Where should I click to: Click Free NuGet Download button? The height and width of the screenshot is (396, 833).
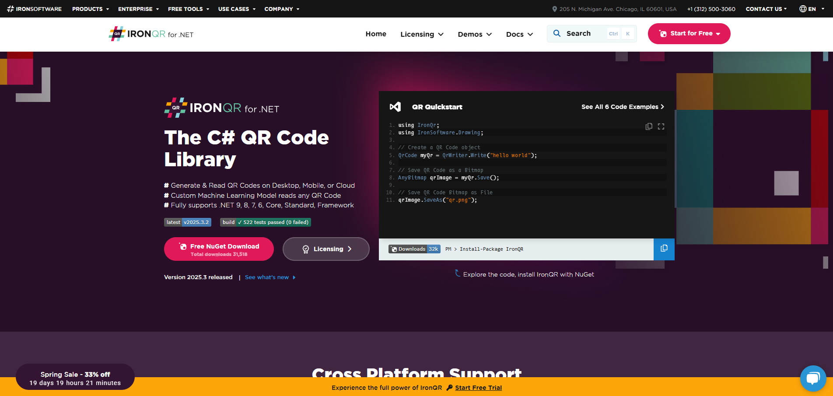click(219, 249)
